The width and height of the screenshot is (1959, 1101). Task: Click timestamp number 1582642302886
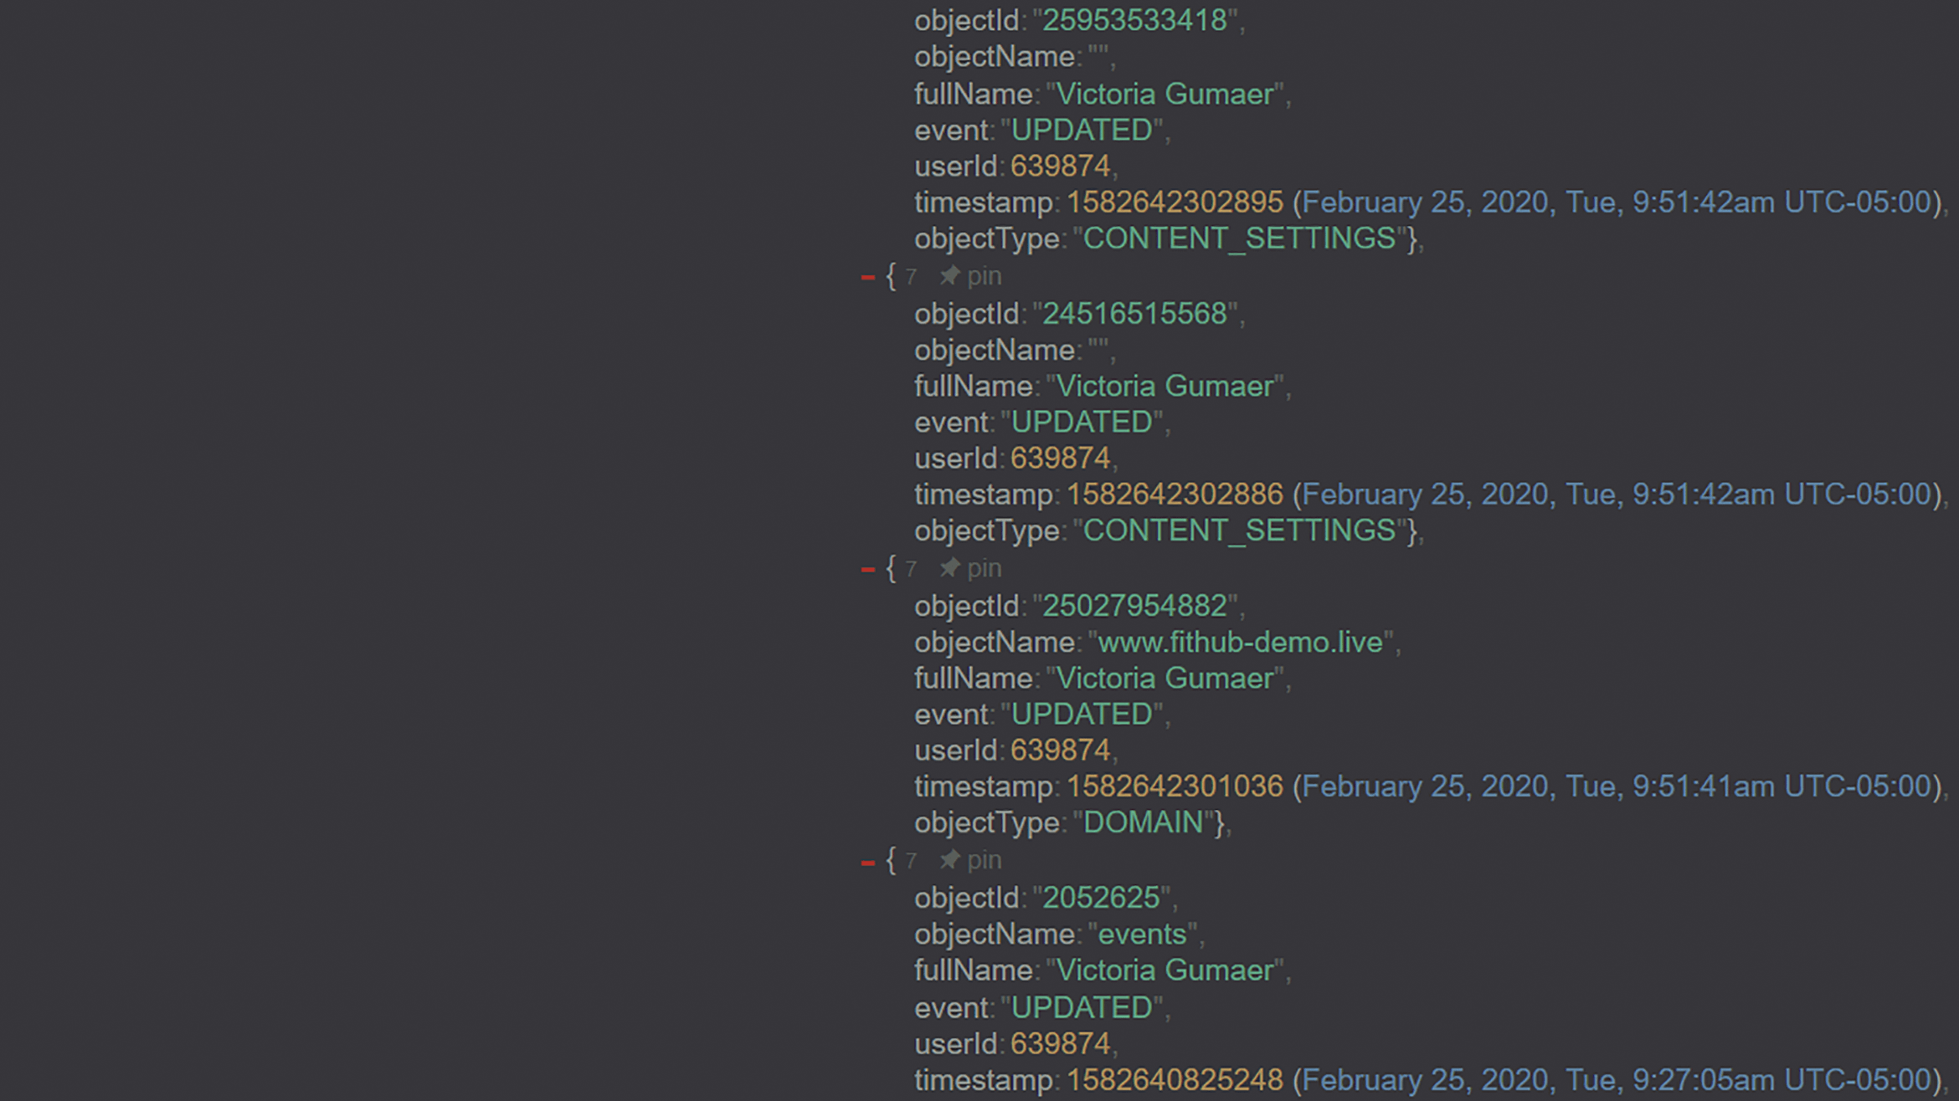pyautogui.click(x=1175, y=494)
